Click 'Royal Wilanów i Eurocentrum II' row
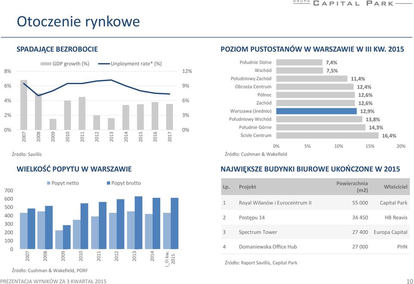 coord(315,203)
